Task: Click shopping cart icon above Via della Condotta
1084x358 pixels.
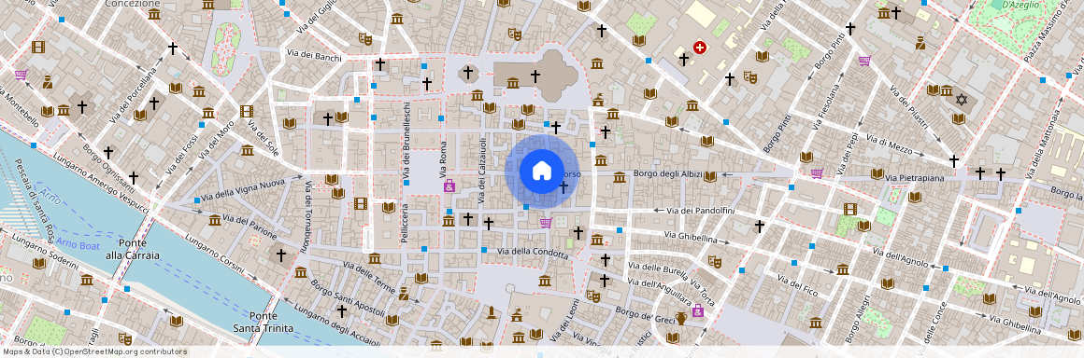Action: [x=546, y=222]
